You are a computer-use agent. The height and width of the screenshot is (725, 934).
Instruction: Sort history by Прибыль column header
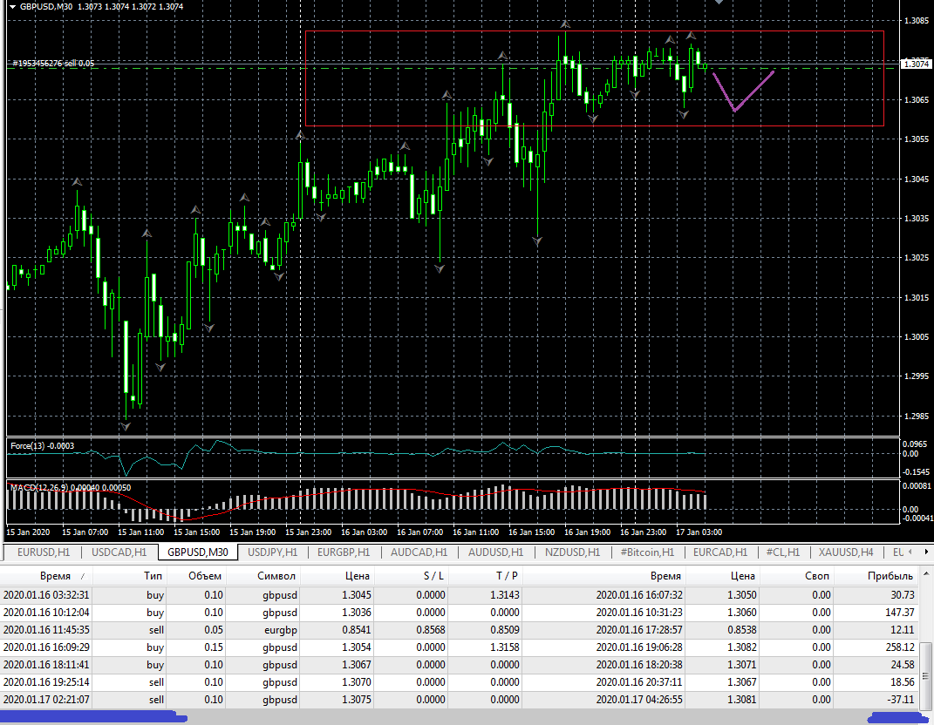(x=890, y=576)
